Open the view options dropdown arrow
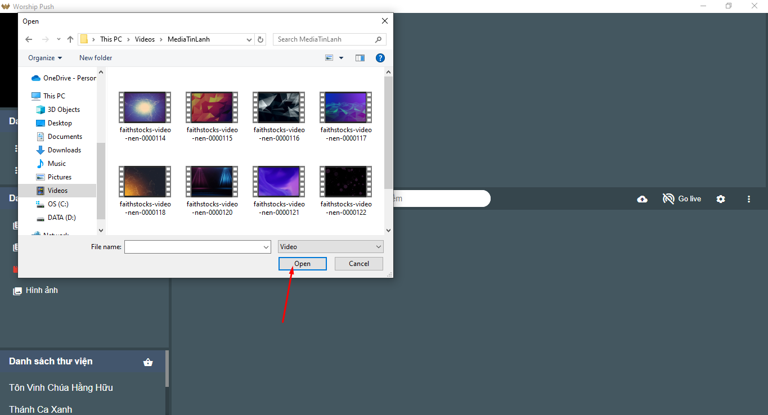 (x=341, y=58)
